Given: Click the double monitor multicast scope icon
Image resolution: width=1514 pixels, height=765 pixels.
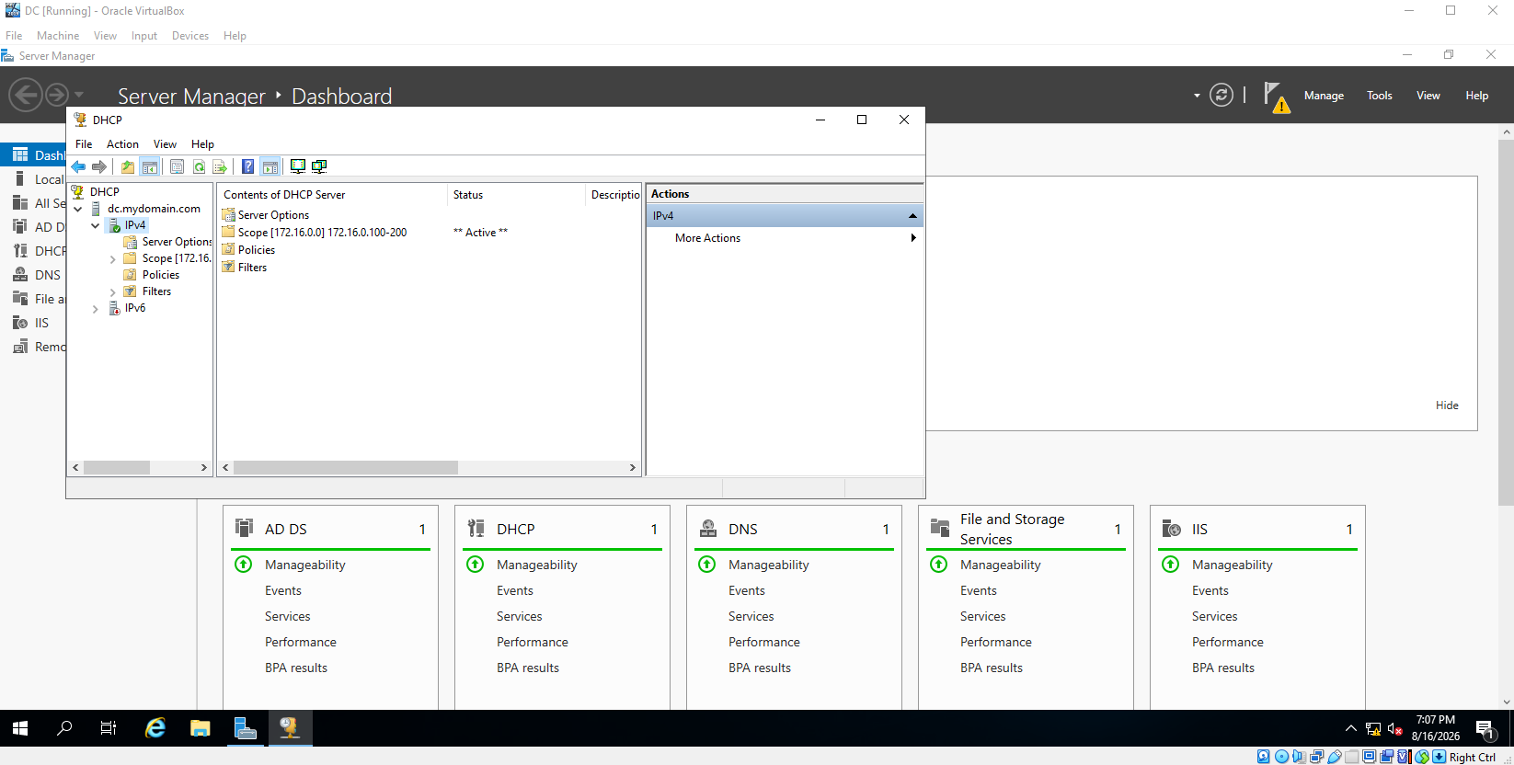Looking at the screenshot, I should pyautogui.click(x=319, y=166).
